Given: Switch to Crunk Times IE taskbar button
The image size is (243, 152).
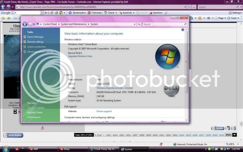Looking at the screenshot, I should (x=104, y=149).
